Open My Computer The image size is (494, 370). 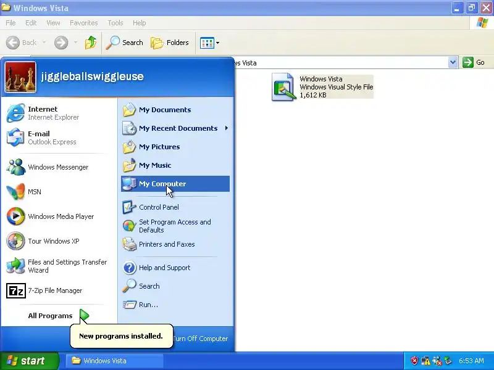click(175, 184)
